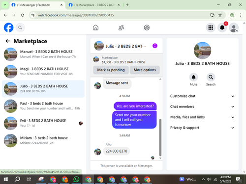246x184 pixels.
Task: Click the chat scrollbar thumb
Action: [160, 137]
